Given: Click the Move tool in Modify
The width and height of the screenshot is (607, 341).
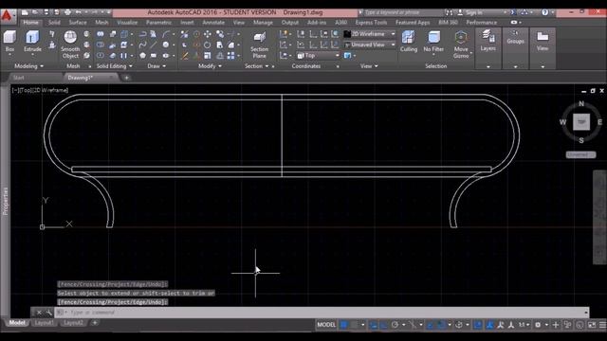Looking at the screenshot, I should pos(208,34).
